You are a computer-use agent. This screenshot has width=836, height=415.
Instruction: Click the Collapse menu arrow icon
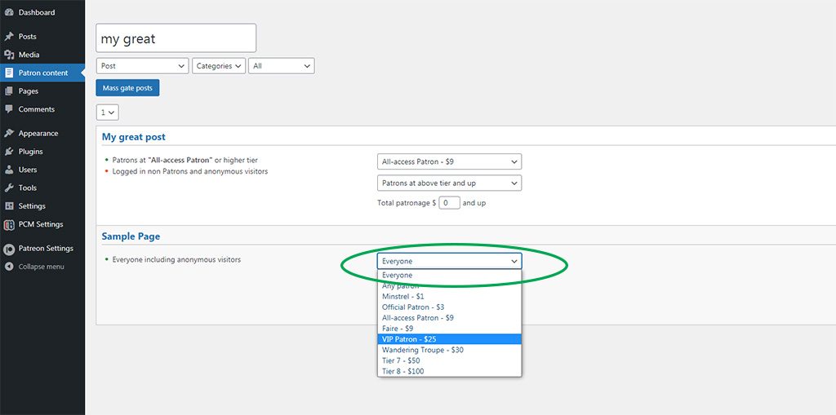click(x=8, y=267)
